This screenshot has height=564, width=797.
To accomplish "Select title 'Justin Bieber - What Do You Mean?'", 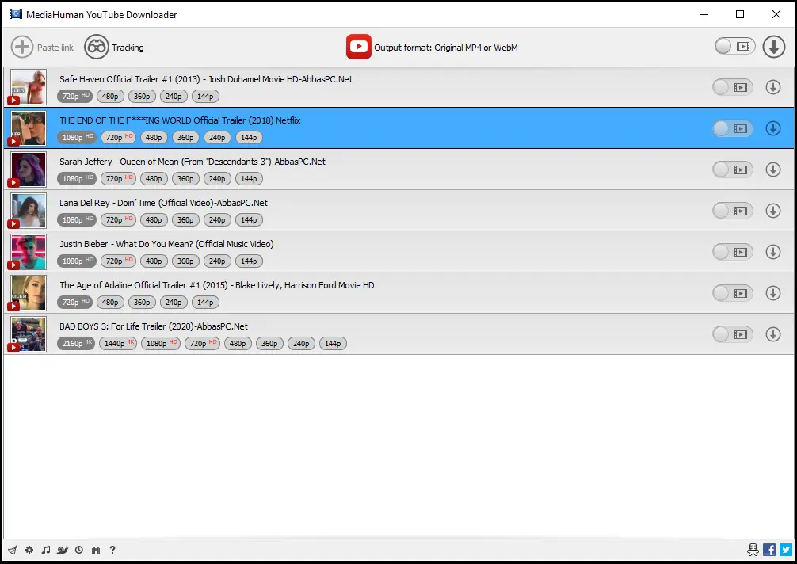I will tap(127, 244).
